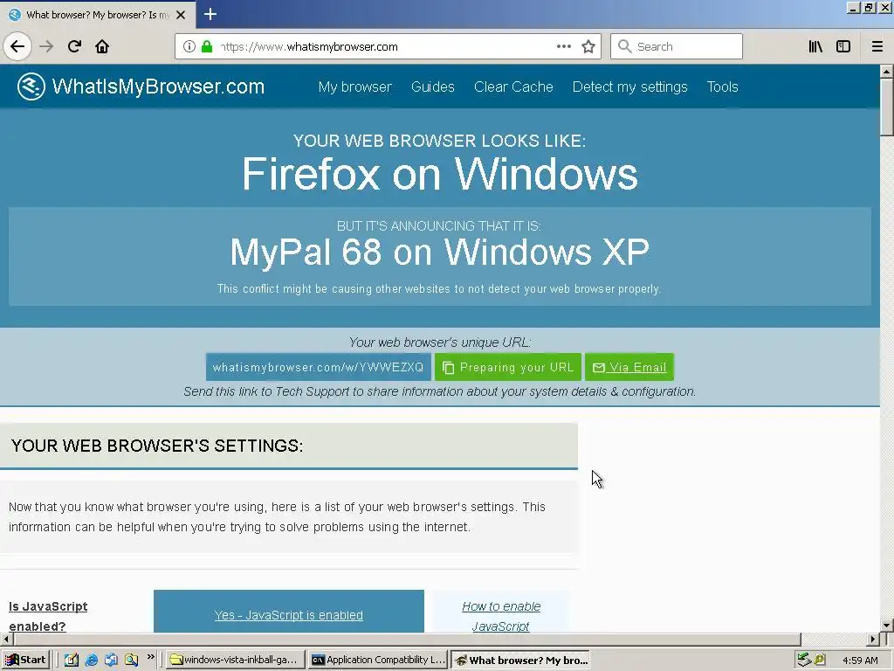This screenshot has width=894, height=671.
Task: View the green padlock connection details
Action: click(207, 46)
